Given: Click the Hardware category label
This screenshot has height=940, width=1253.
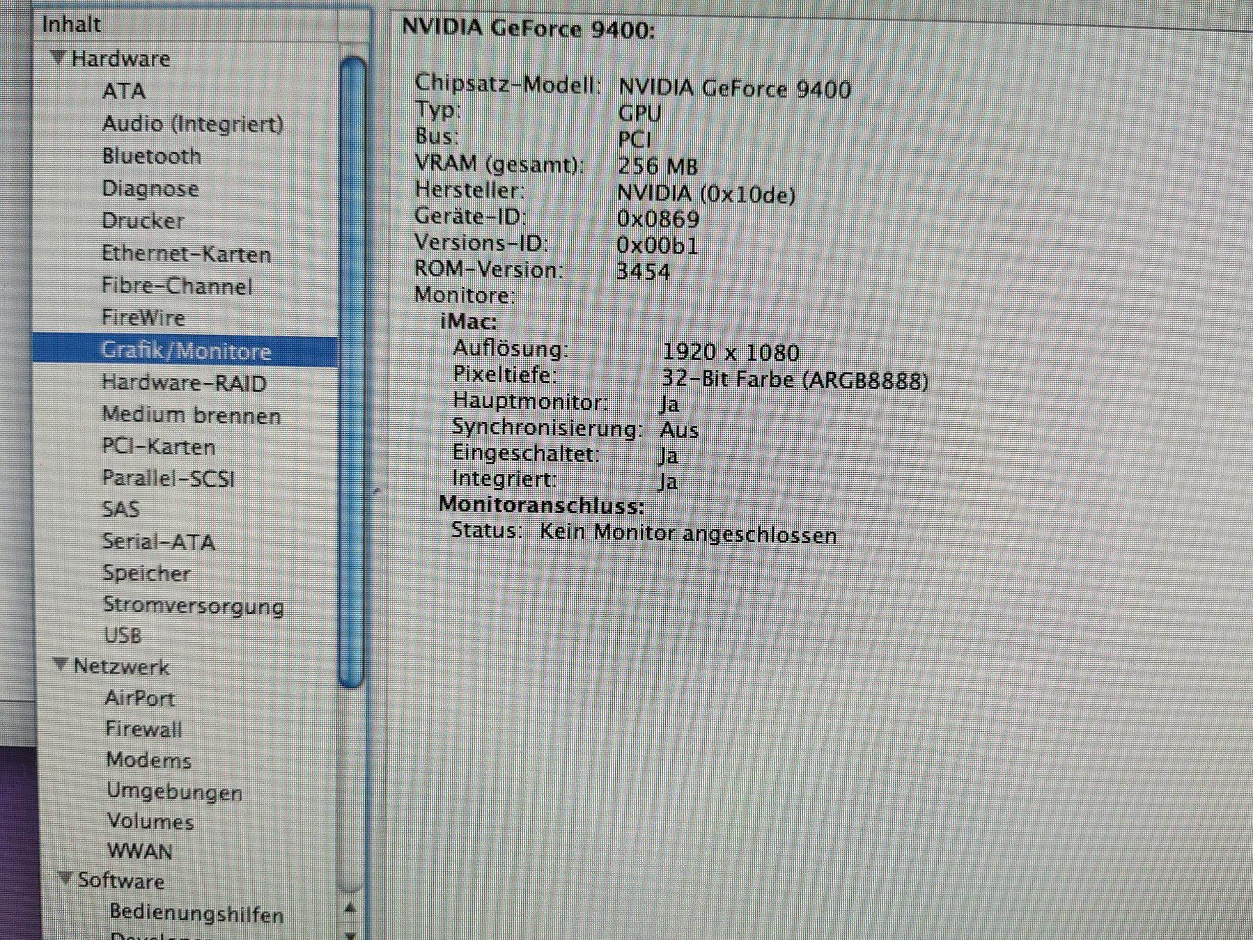Looking at the screenshot, I should pyautogui.click(x=120, y=58).
